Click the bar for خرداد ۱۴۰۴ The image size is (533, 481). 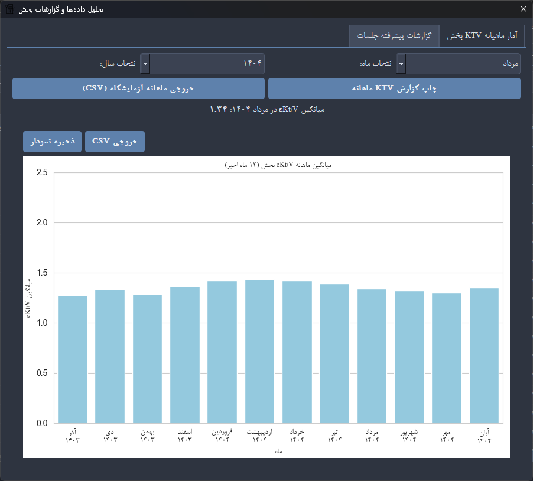[297, 352]
